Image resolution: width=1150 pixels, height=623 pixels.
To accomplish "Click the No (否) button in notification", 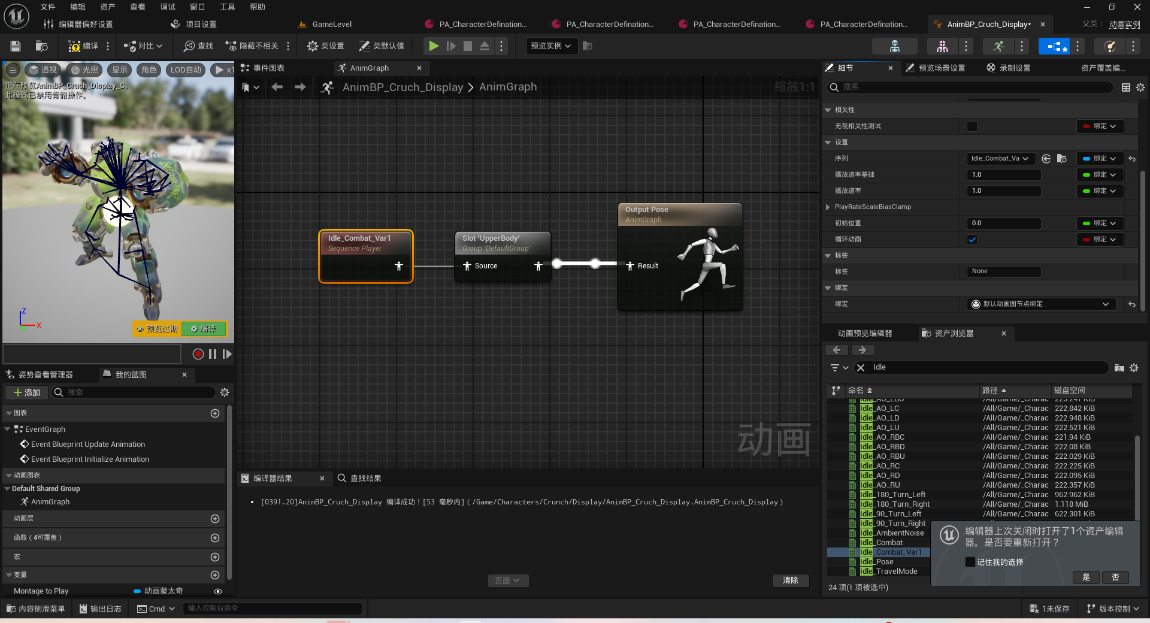I will 1115,577.
